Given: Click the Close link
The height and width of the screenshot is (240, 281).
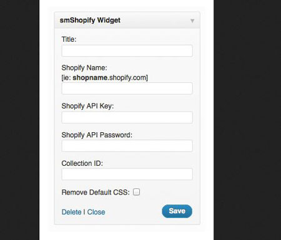Looking at the screenshot, I should click(x=96, y=212).
